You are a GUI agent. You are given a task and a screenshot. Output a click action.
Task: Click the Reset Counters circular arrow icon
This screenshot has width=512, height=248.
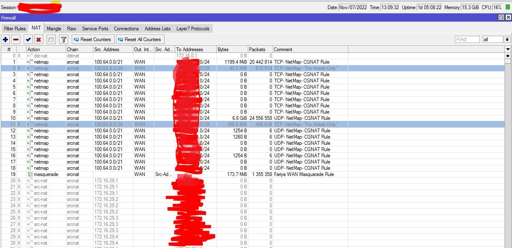(x=77, y=39)
